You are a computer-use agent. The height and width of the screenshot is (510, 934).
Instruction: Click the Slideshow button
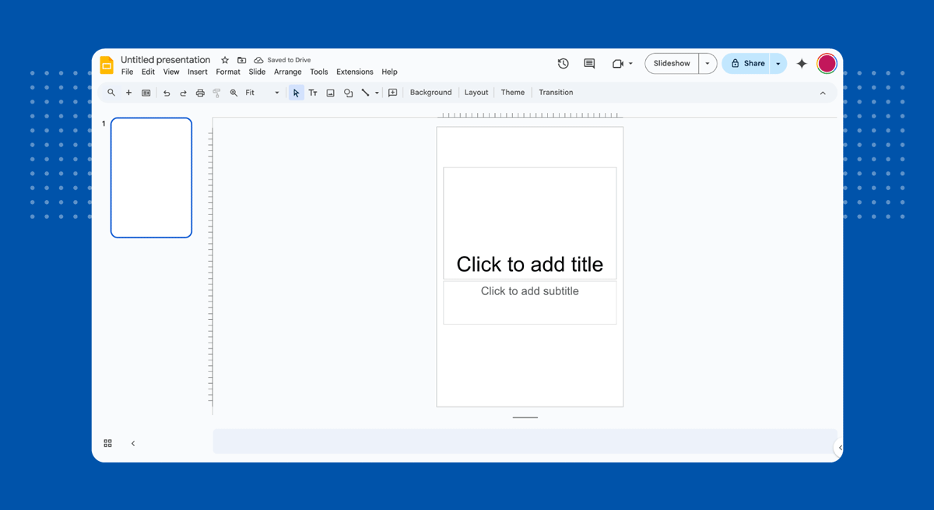pyautogui.click(x=672, y=64)
